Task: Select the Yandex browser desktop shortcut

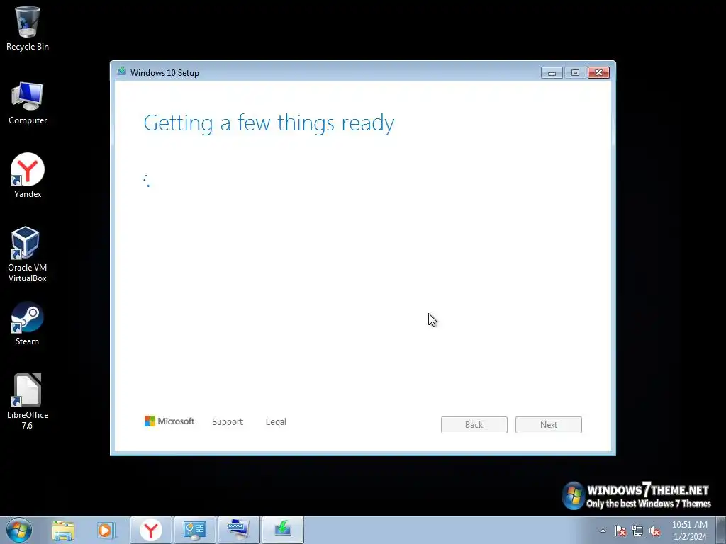Action: (x=28, y=176)
